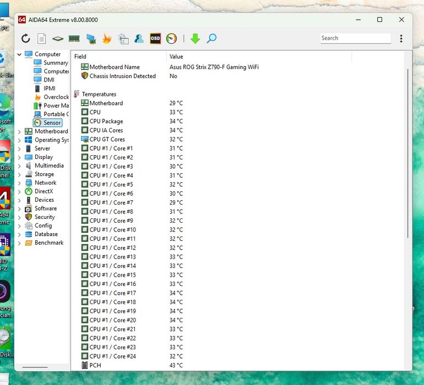Image resolution: width=424 pixels, height=385 pixels.
Task: Expand the Server tree node
Action: pos(19,148)
